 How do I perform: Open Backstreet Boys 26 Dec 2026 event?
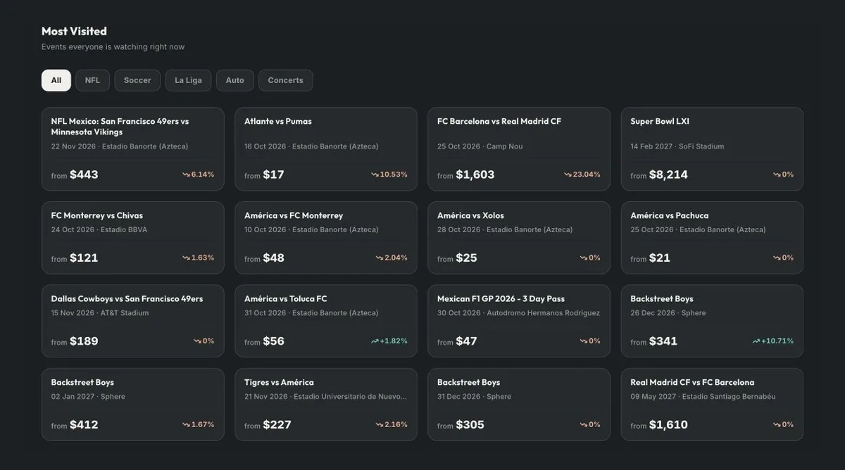pos(712,321)
